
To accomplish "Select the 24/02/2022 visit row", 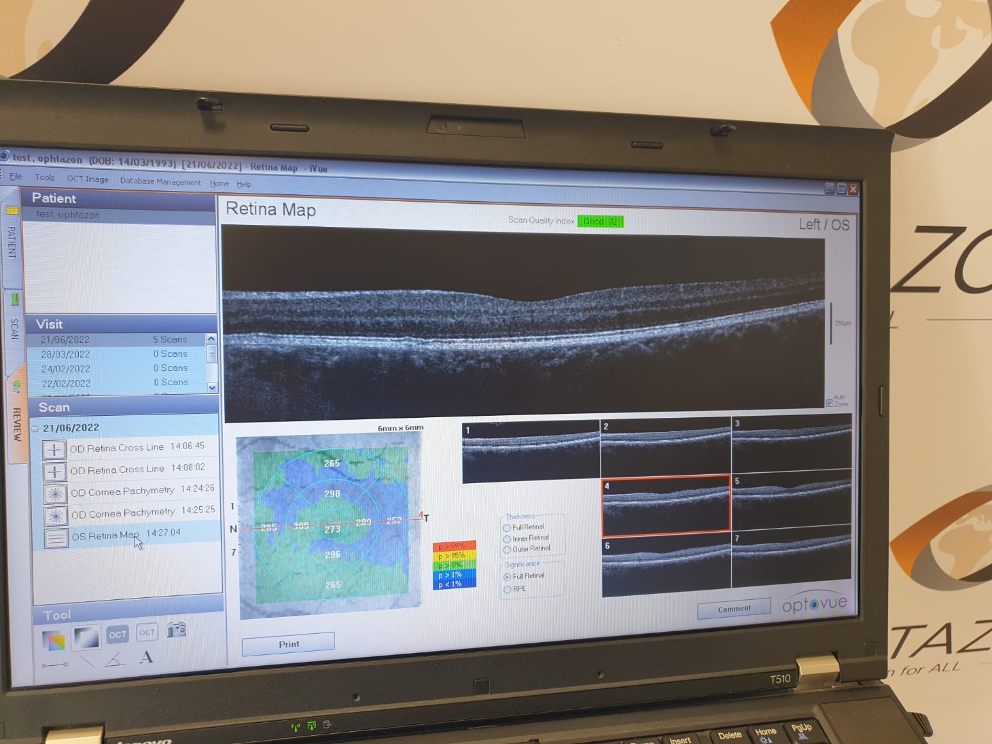I will click(116, 368).
